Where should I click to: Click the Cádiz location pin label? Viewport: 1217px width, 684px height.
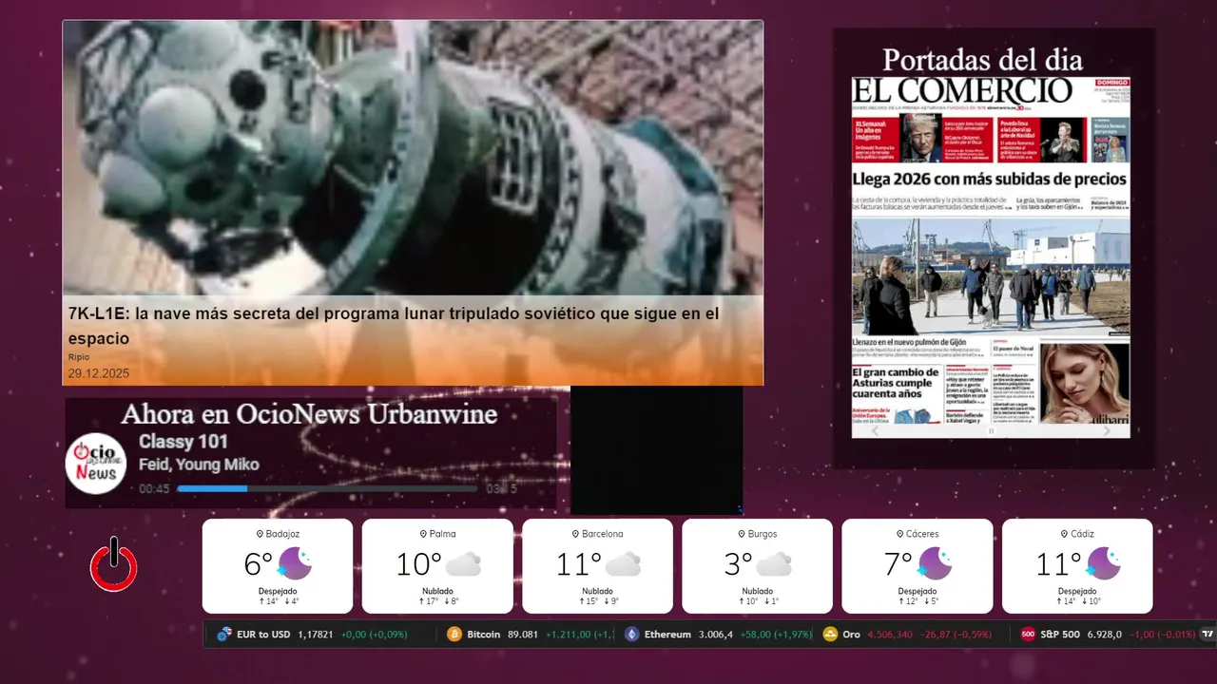(1077, 534)
